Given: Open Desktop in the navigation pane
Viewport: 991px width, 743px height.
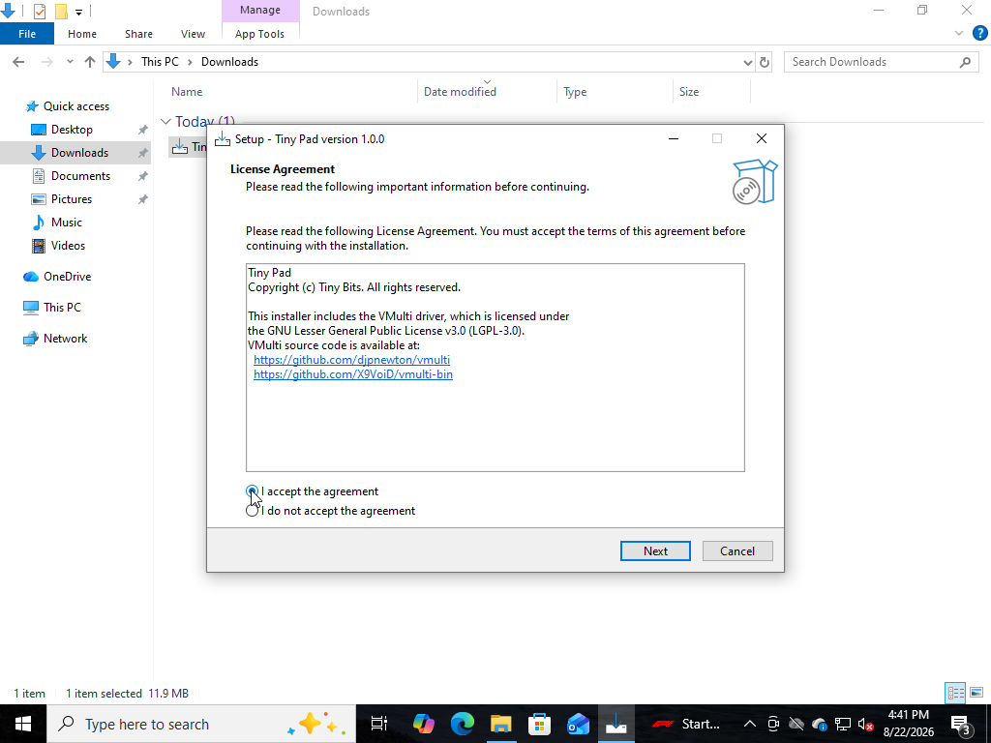Looking at the screenshot, I should coord(72,130).
